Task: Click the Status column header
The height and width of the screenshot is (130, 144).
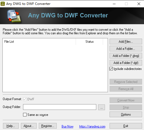Action: point(89,42)
